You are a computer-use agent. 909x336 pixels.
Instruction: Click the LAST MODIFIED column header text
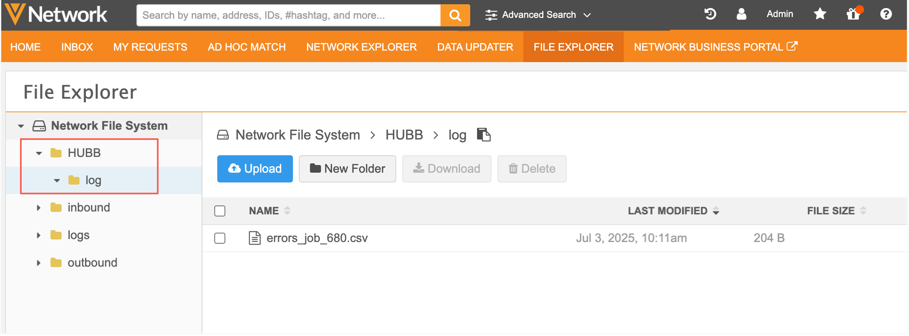tap(668, 211)
